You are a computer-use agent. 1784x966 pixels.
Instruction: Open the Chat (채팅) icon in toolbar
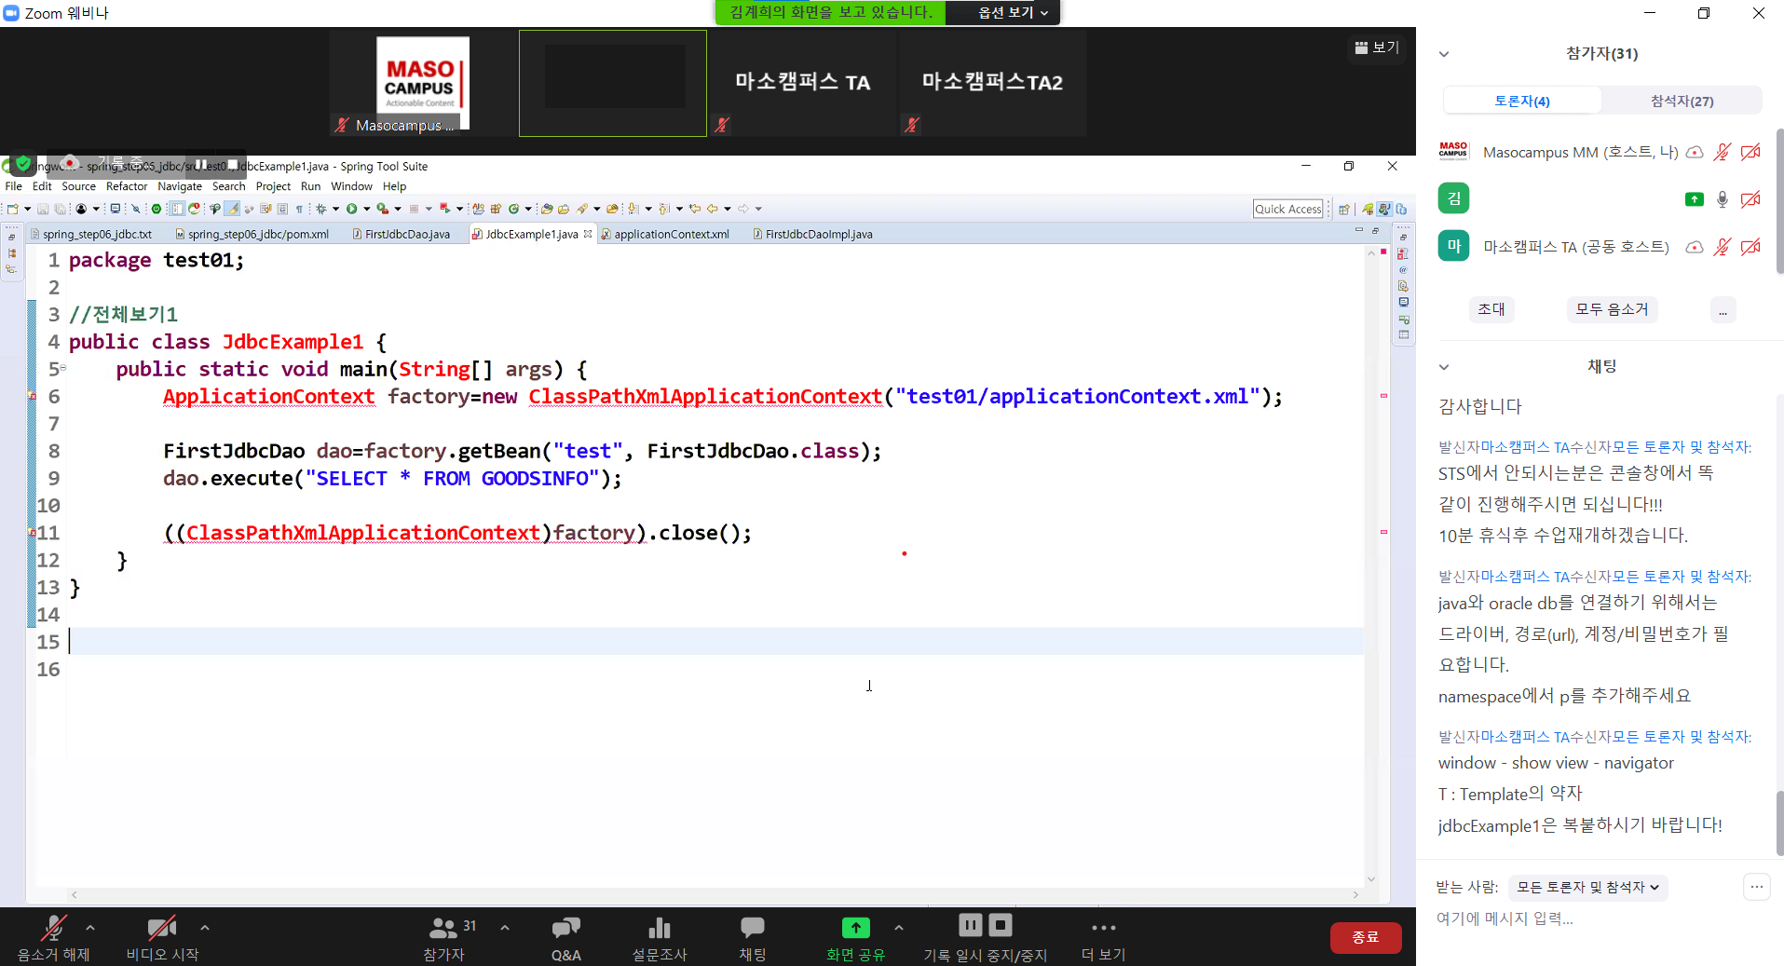click(752, 928)
